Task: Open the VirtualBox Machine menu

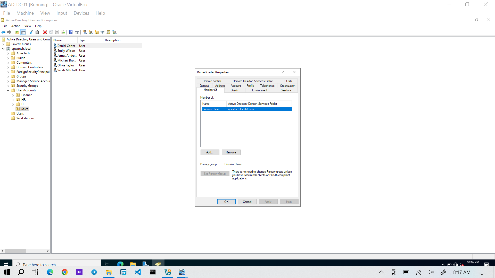Action: [x=25, y=13]
